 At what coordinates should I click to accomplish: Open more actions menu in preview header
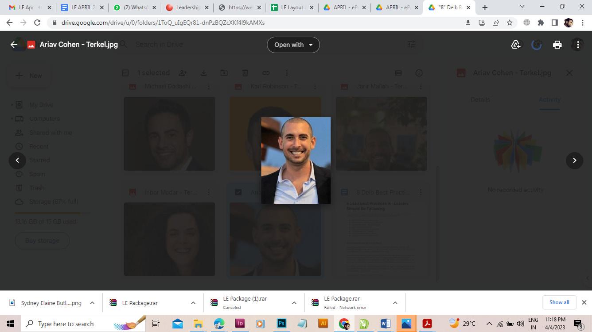point(578,45)
